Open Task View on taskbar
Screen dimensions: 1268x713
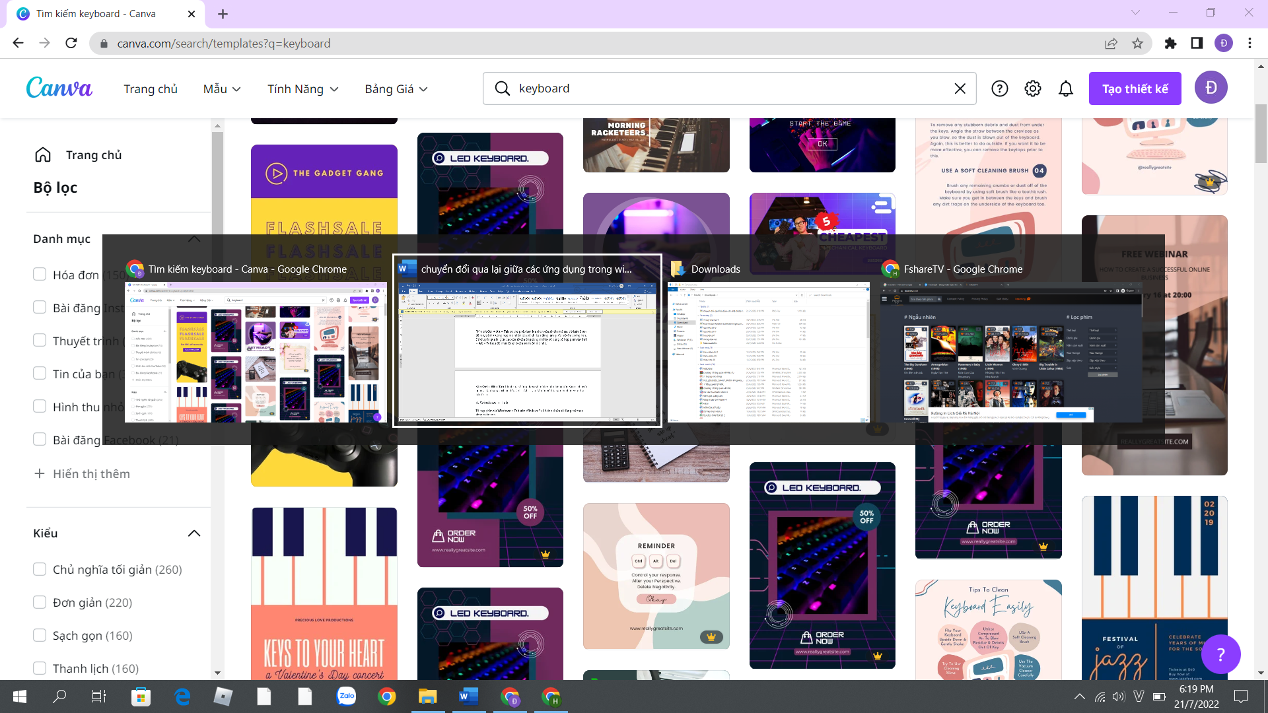click(98, 696)
